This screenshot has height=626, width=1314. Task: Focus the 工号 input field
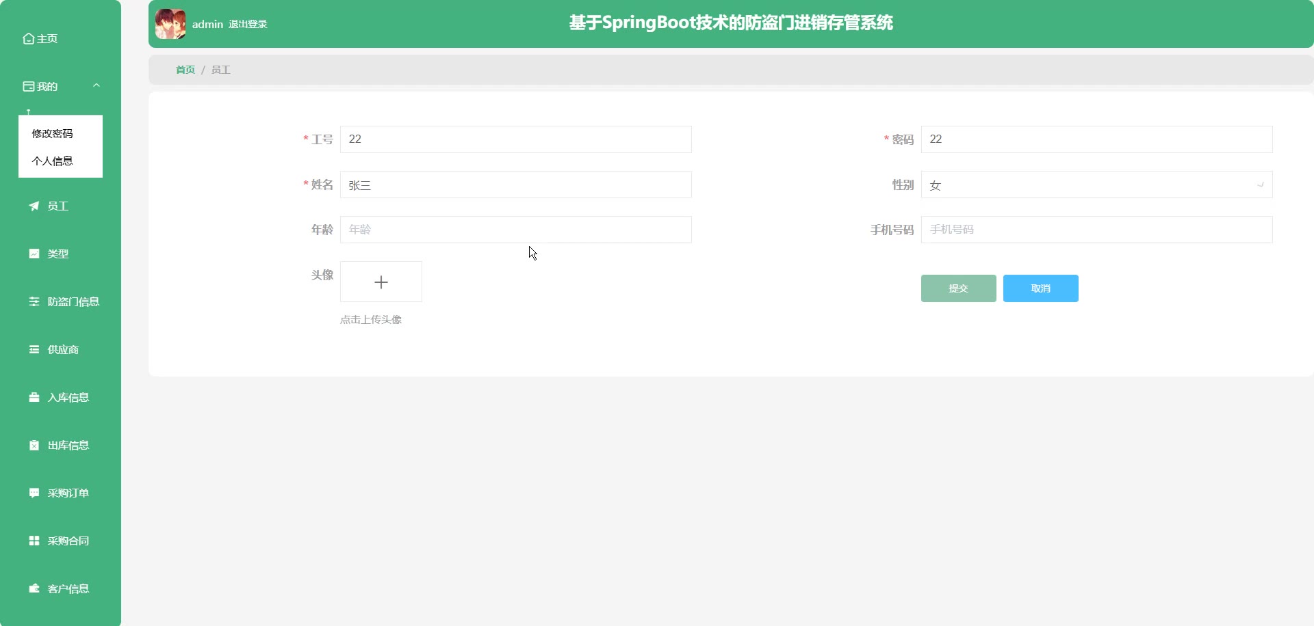pos(516,139)
